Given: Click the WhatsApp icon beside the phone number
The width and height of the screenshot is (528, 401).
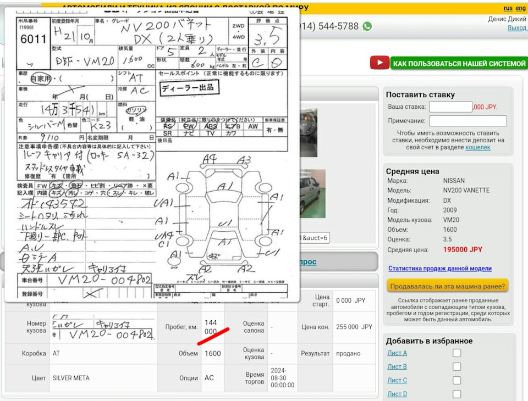Looking at the screenshot, I should 367,26.
